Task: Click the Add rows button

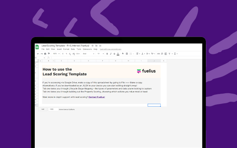Action: tap(43, 109)
